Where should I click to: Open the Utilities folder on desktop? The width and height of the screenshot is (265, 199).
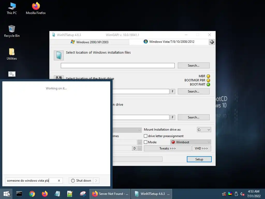coord(12,54)
